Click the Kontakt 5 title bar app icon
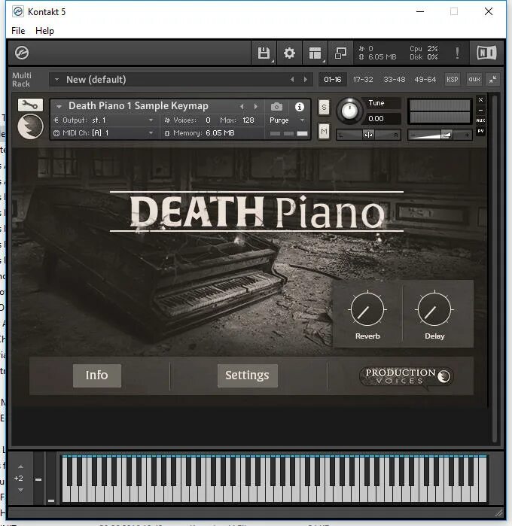The width and height of the screenshot is (512, 526). (18, 12)
